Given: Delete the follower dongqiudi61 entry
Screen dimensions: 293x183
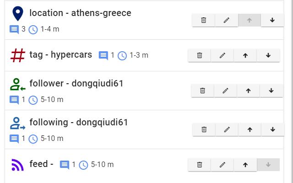Looking at the screenshot, I should click(202, 91).
